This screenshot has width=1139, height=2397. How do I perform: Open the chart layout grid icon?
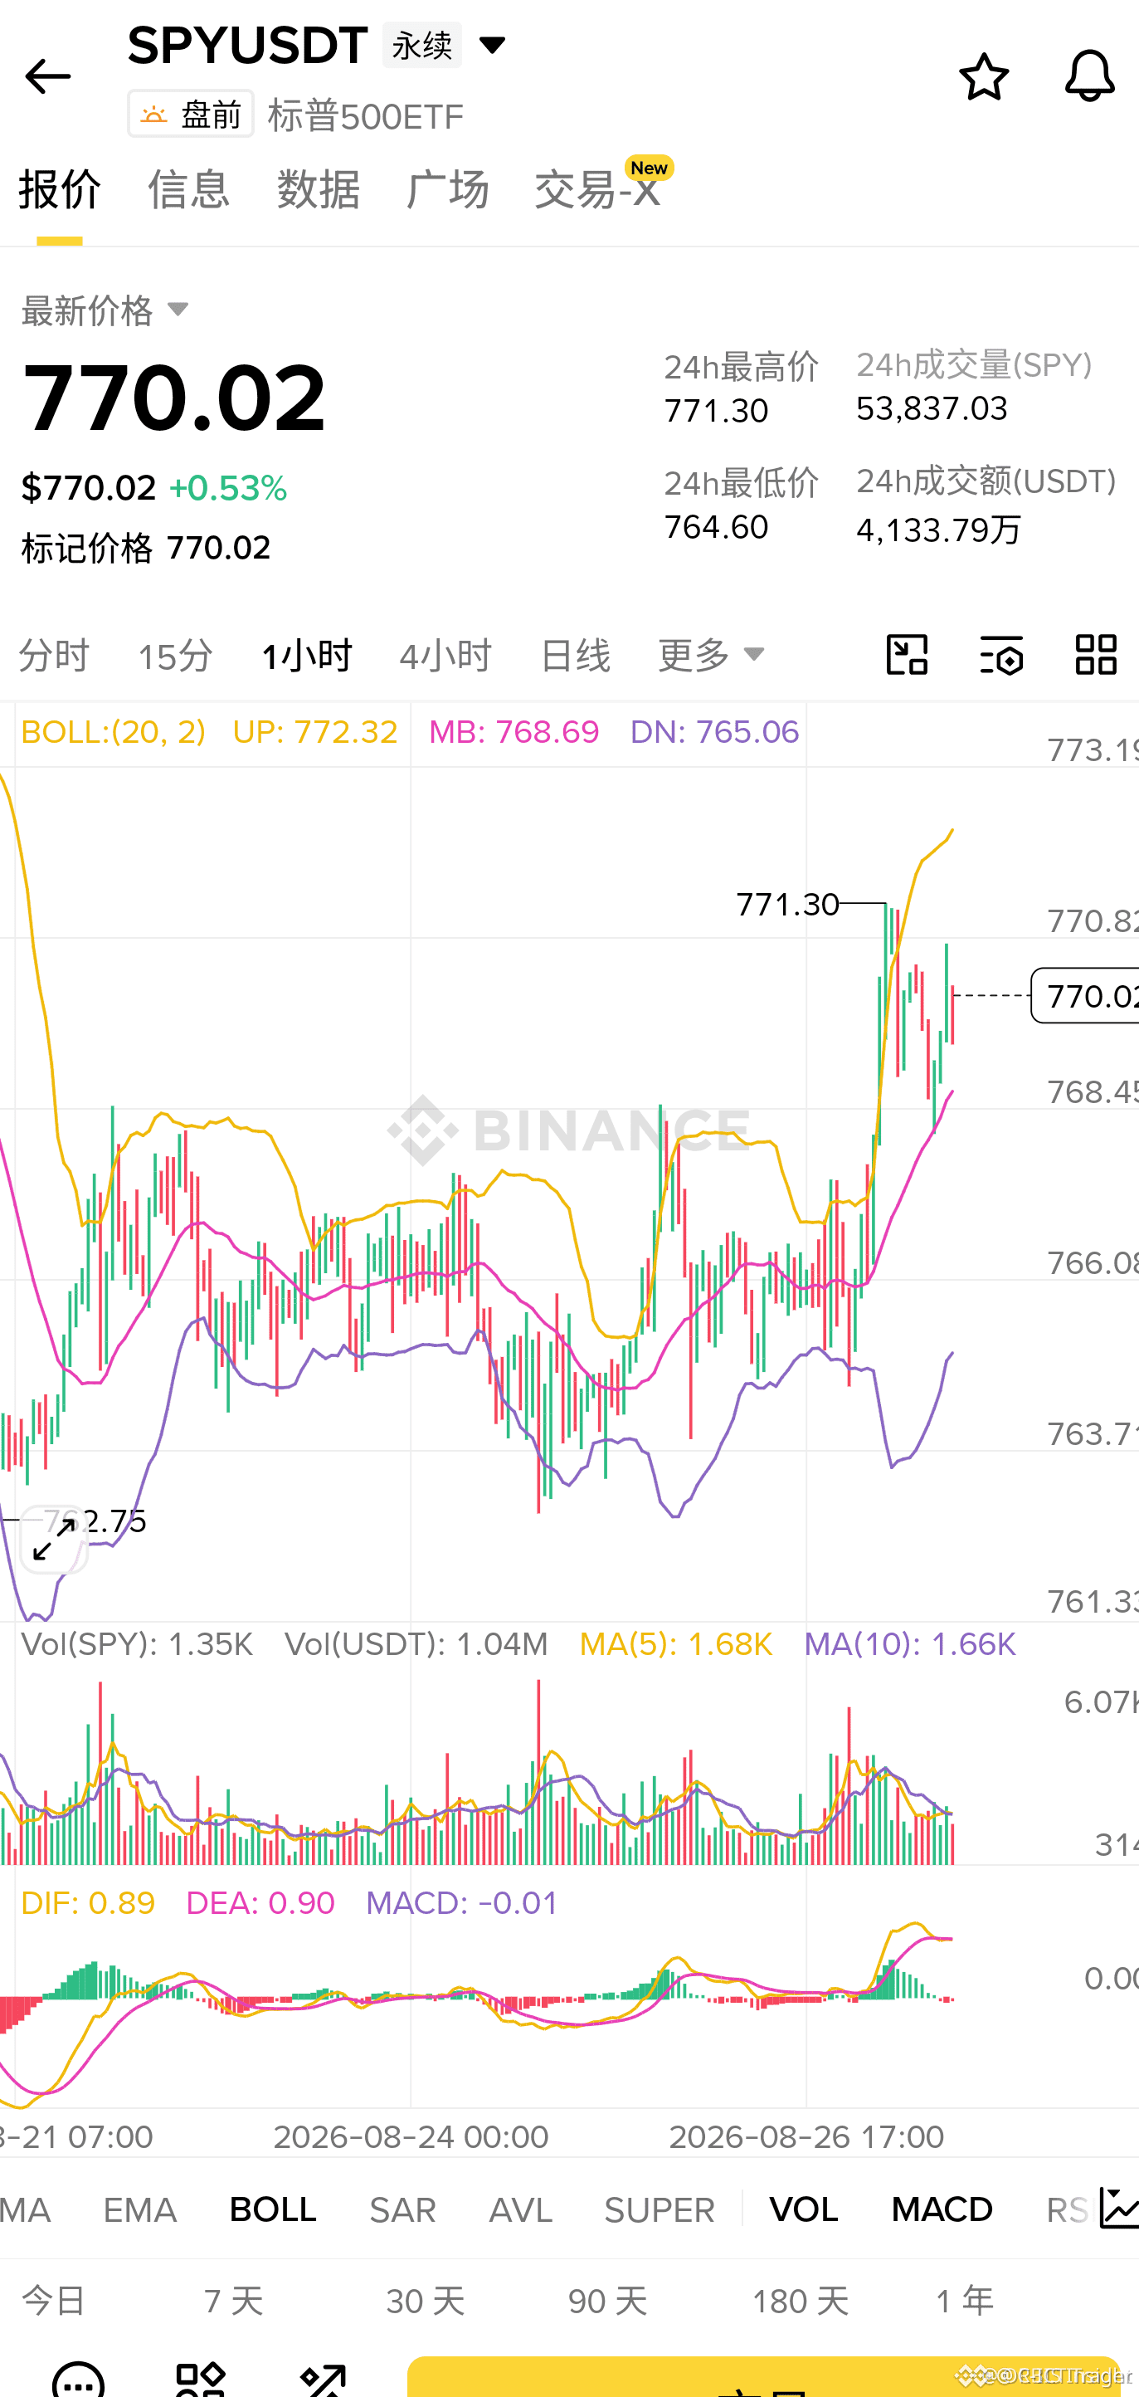(x=1095, y=655)
